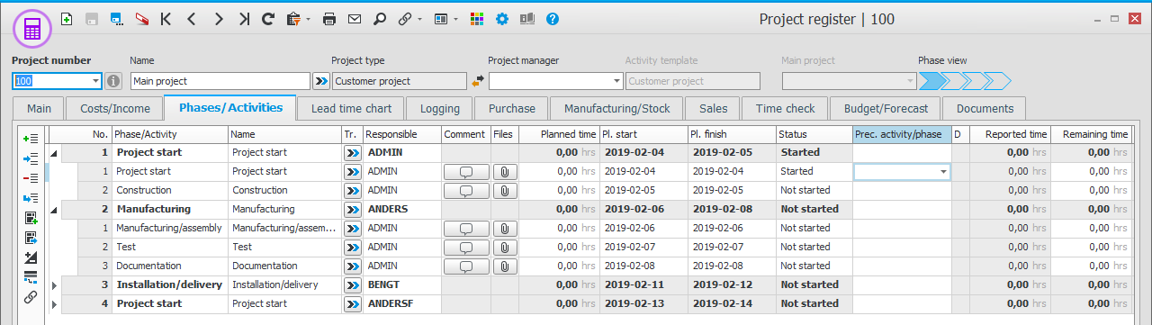This screenshot has height=325, width=1152.
Task: Go to the previous record
Action: coord(192,18)
